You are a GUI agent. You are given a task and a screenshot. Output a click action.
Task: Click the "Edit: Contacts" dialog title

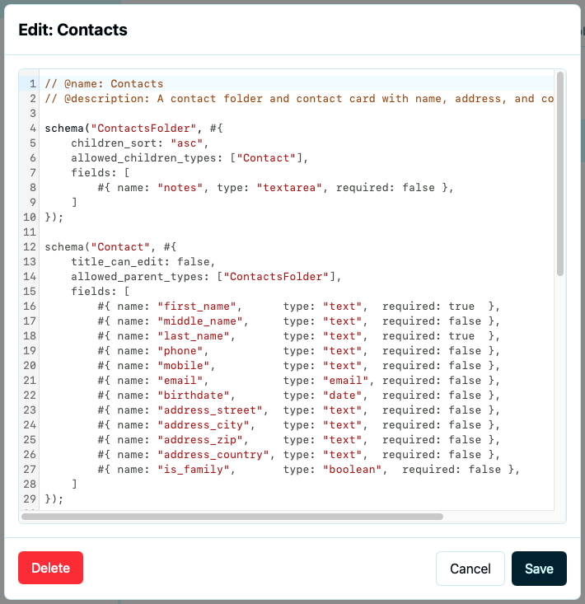[x=73, y=30]
